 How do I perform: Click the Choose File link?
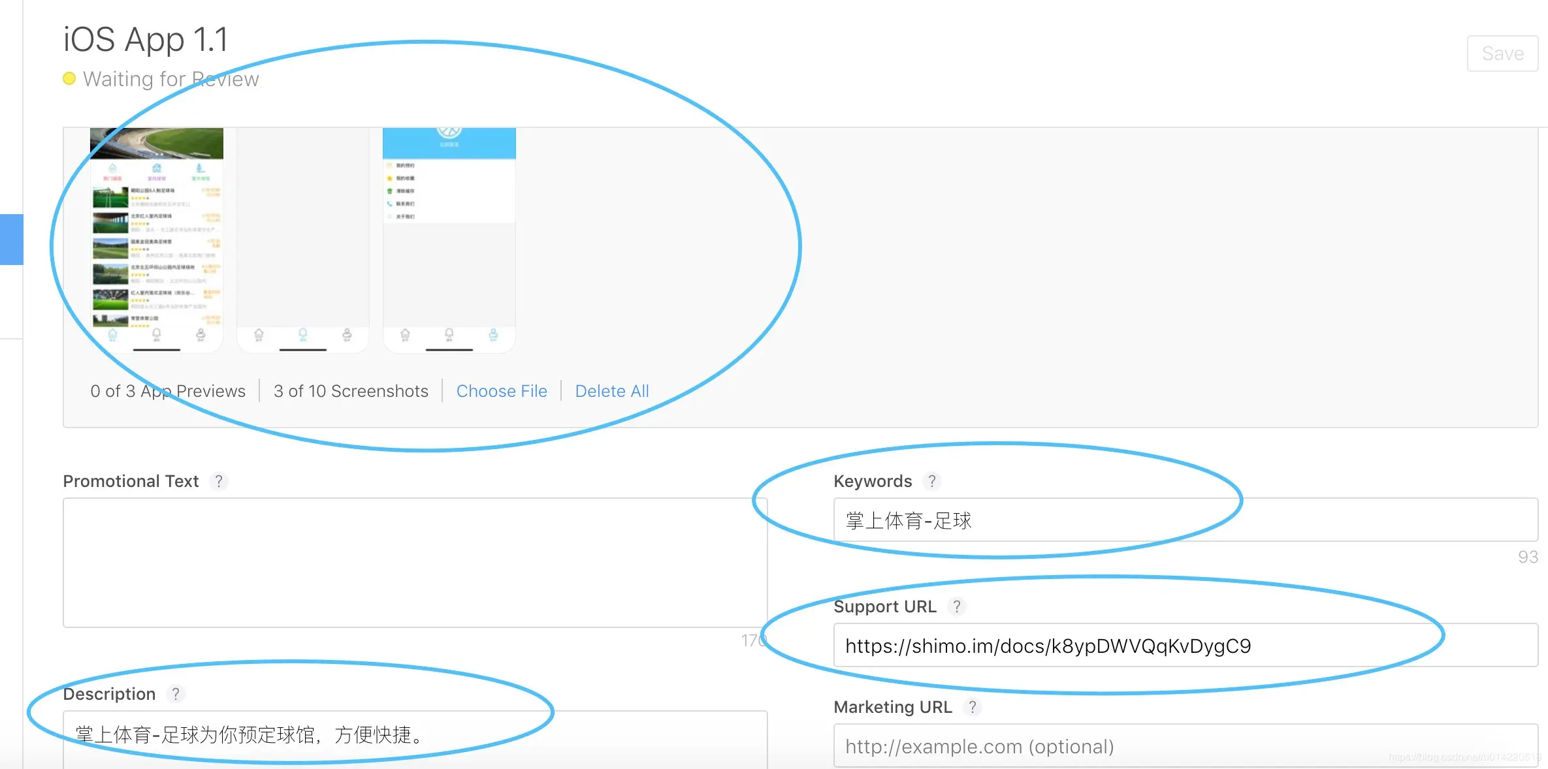click(502, 391)
